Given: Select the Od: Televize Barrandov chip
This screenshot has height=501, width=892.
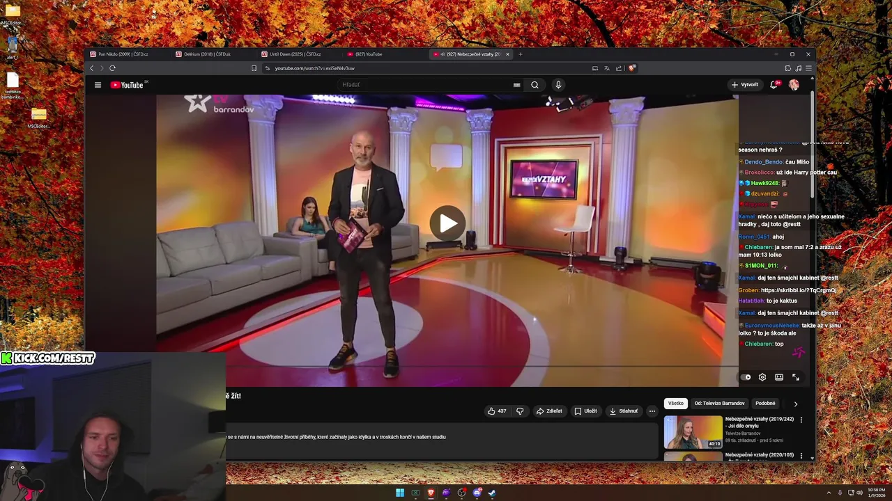Looking at the screenshot, I should click(x=719, y=404).
